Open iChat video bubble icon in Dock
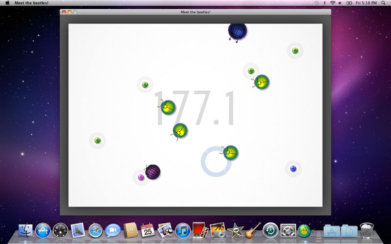Screen dimensions: 391x244 pyautogui.click(x=113, y=230)
